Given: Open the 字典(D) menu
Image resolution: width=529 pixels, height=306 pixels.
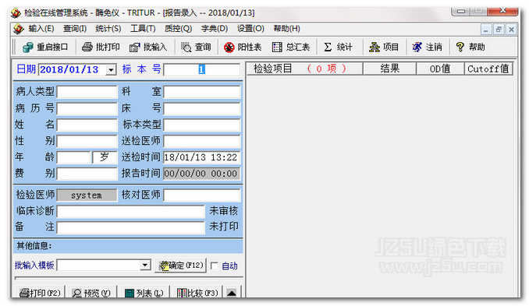Looking at the screenshot, I should (215, 29).
